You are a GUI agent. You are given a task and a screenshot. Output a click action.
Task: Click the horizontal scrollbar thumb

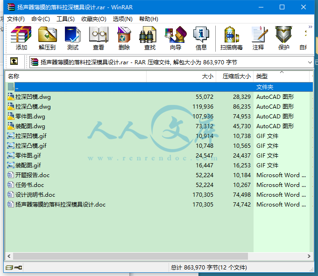point(130,256)
